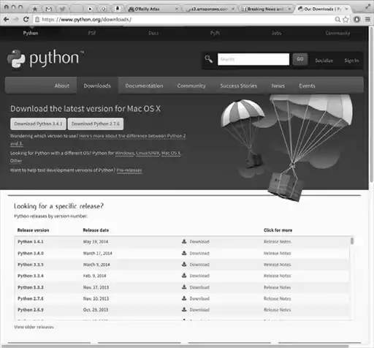Viewport: 374px width, 348px height.
Task: Click the Download Python 2.7.6 button
Action: (x=96, y=124)
